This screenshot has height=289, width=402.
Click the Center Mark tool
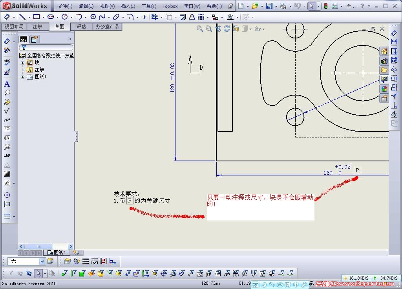click(7, 195)
